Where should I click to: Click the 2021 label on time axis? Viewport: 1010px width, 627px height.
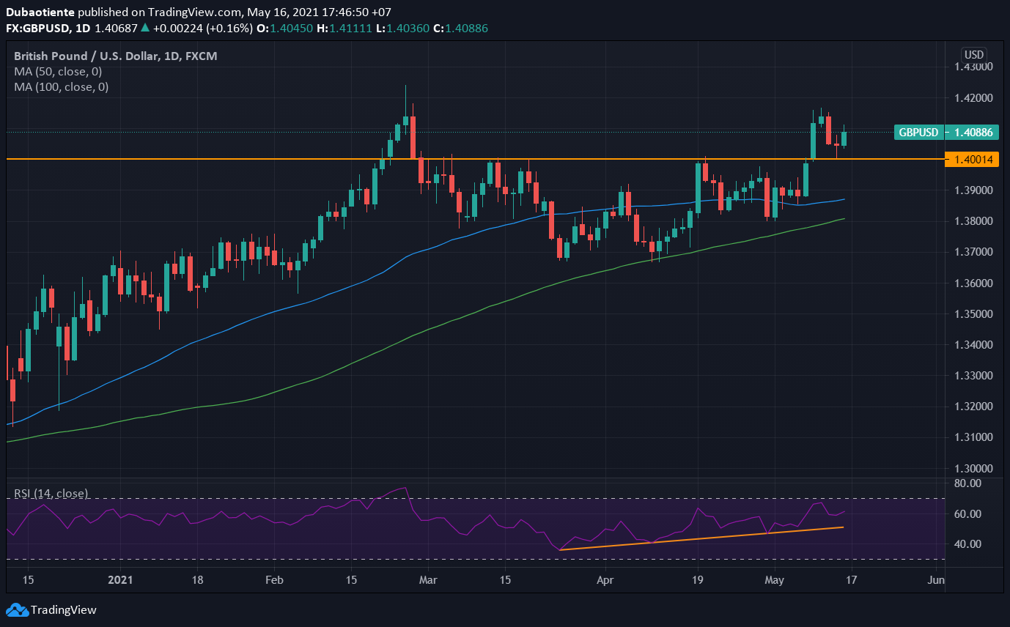click(x=119, y=580)
